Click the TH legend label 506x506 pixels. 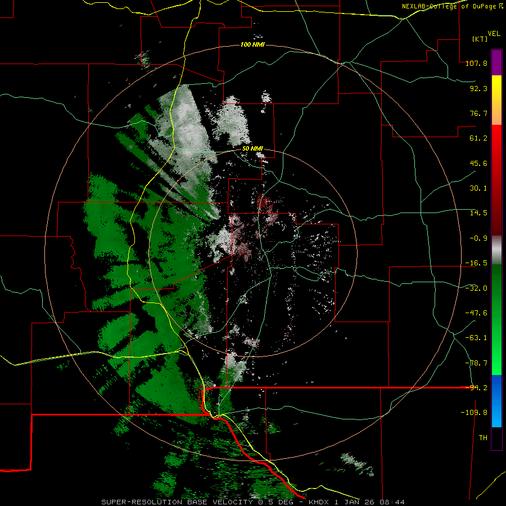(x=483, y=438)
